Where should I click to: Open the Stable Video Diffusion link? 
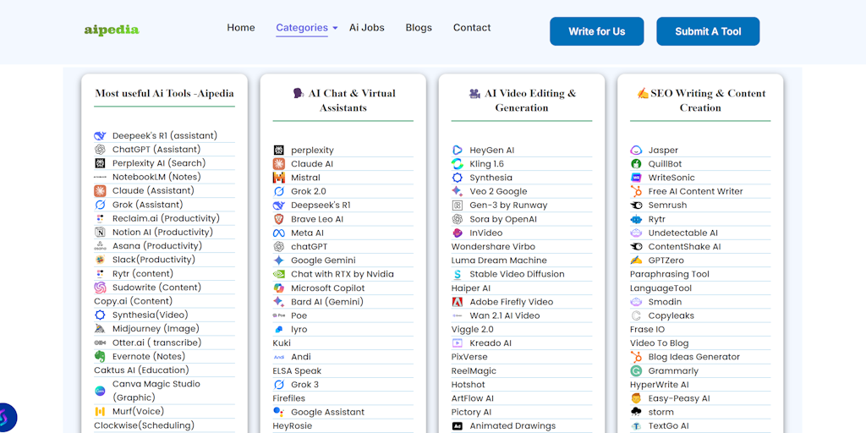click(517, 275)
